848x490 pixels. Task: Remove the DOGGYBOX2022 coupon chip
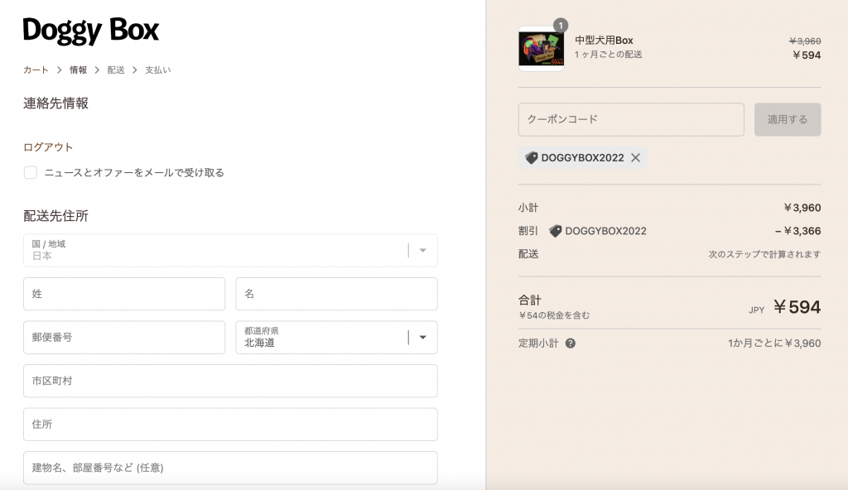(636, 158)
